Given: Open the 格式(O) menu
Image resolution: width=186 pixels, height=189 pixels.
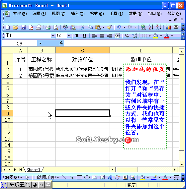Looking at the screenshot, I should [97, 14].
